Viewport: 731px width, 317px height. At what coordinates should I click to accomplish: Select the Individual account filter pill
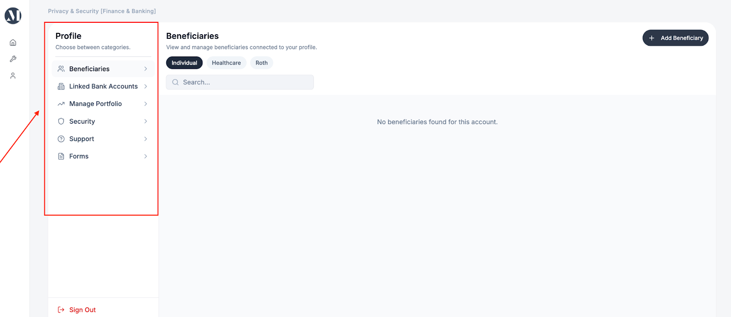tap(184, 63)
